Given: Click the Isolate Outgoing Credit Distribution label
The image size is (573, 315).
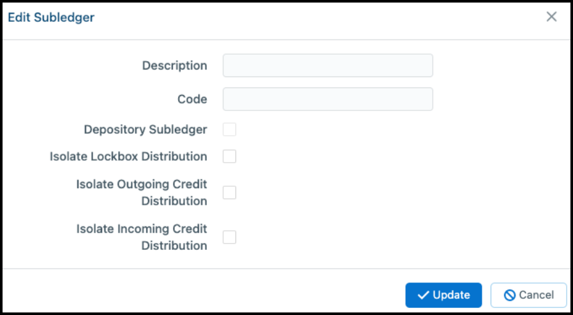Looking at the screenshot, I should (142, 193).
